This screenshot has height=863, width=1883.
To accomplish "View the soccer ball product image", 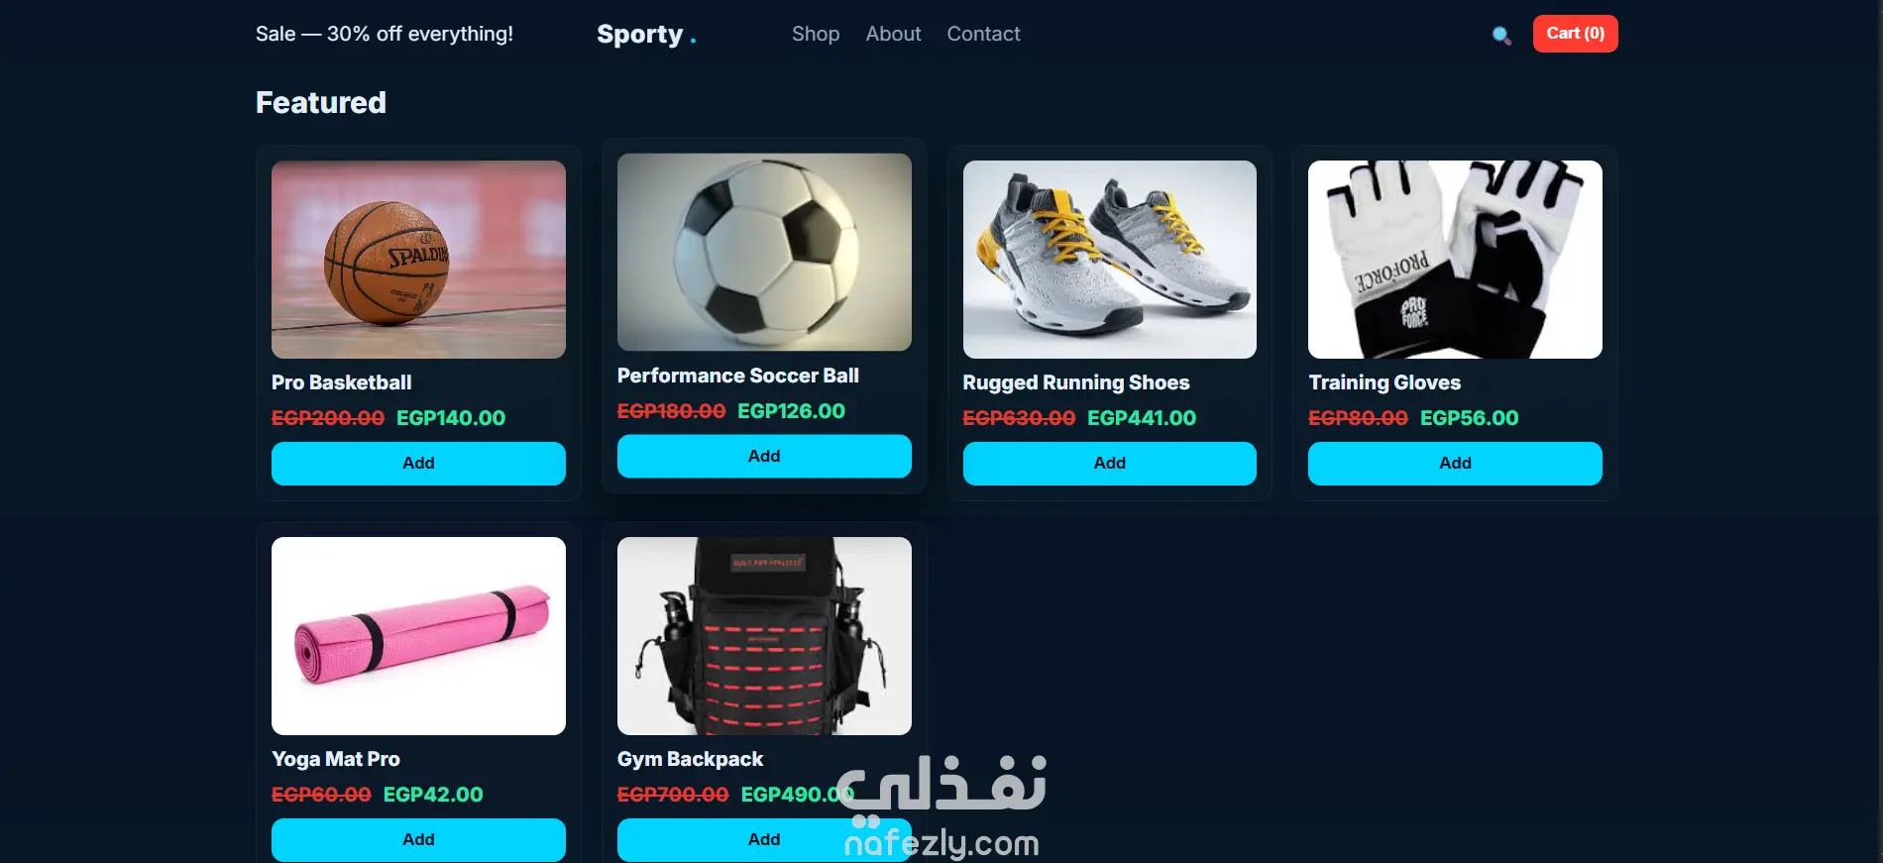I will (x=764, y=252).
